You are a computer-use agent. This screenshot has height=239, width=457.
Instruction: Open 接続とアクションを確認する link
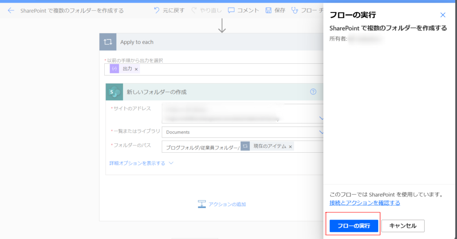click(365, 203)
